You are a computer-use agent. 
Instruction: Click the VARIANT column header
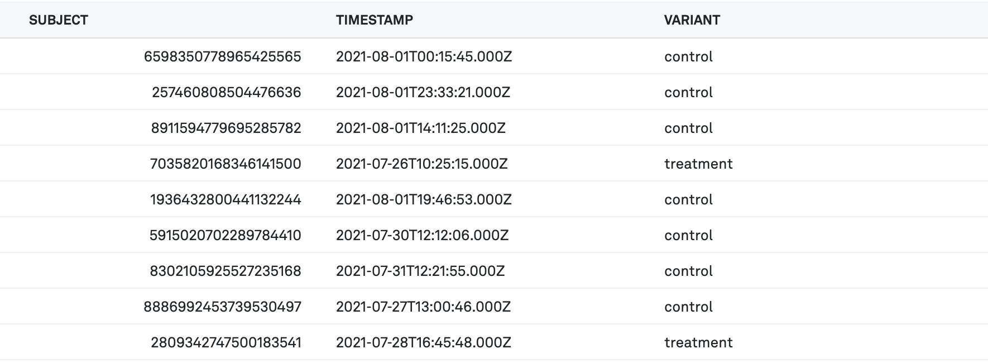692,20
